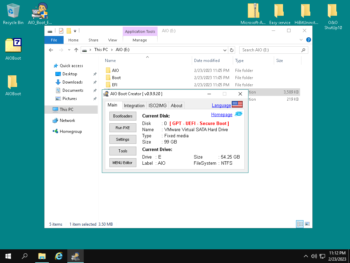
Task: Click the refresh button in address bar
Action: click(x=232, y=50)
